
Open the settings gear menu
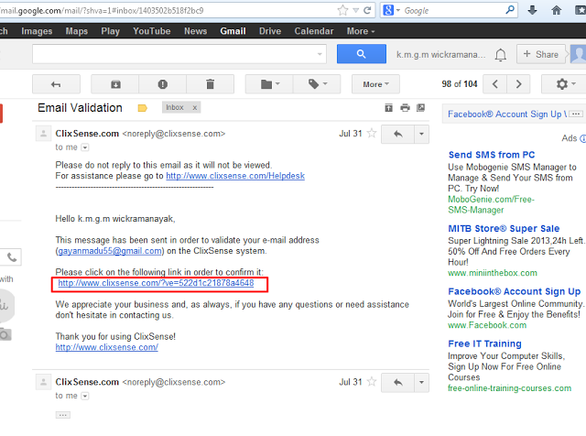coord(565,84)
